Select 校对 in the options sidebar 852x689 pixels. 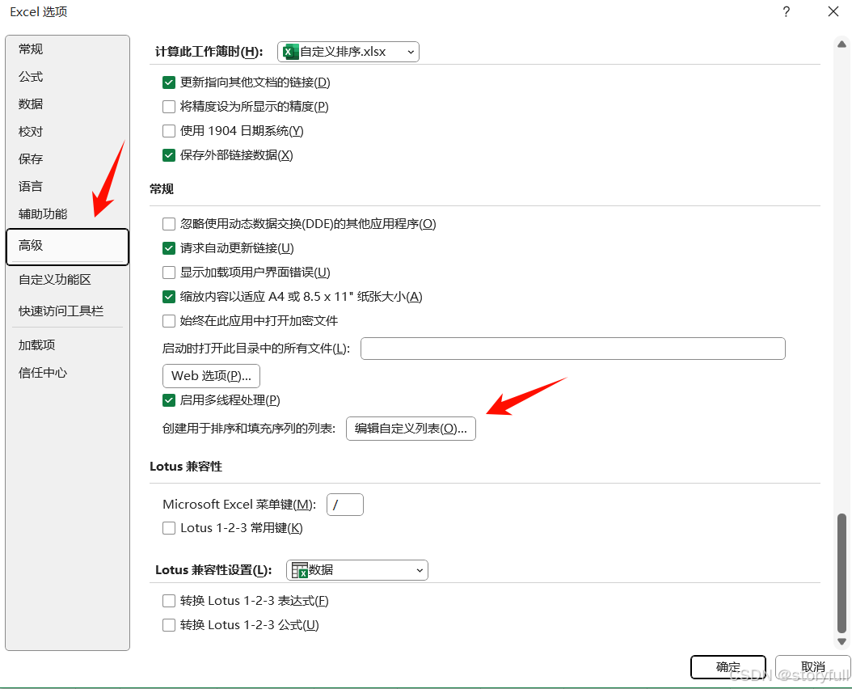click(67, 132)
